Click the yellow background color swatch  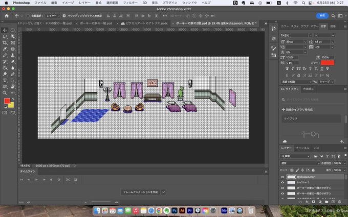tap(12, 105)
